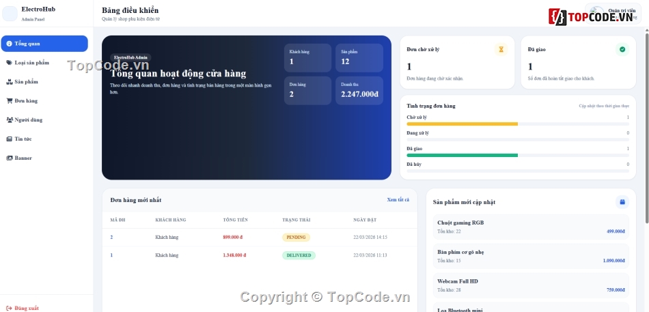
Task: Click the price 499.000đ for Chuột gaming RGB
Action: tap(616, 231)
